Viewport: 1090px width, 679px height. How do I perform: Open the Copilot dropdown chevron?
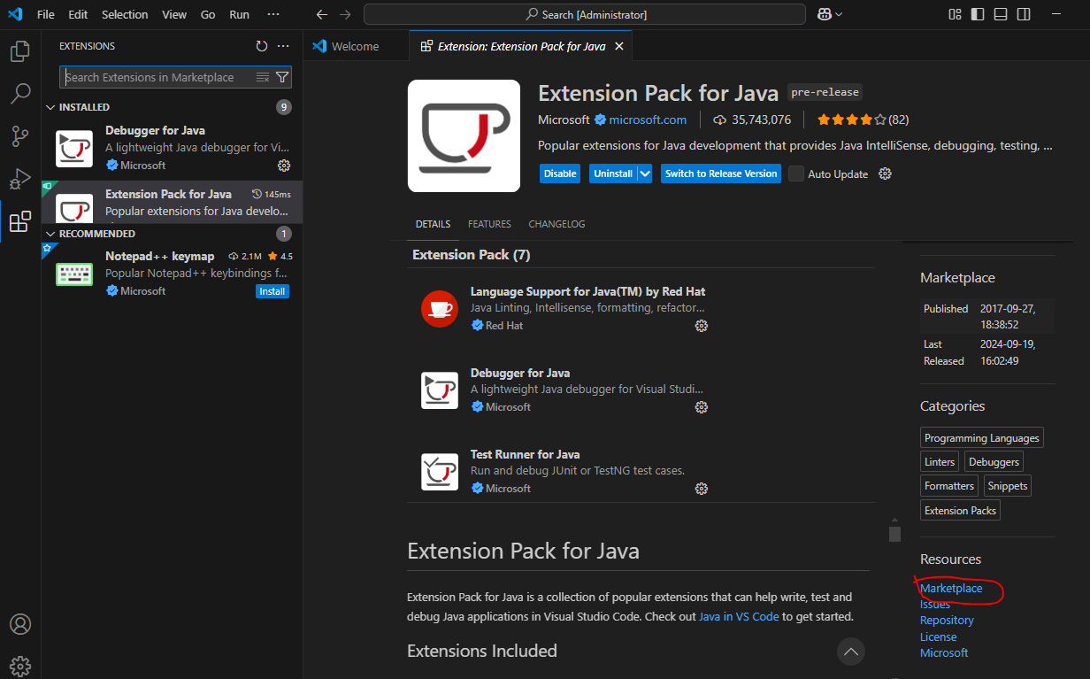(x=839, y=14)
